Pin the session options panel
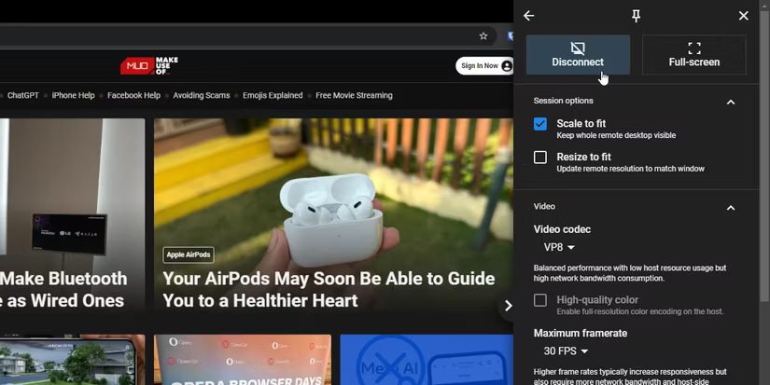770x385 pixels. click(637, 16)
